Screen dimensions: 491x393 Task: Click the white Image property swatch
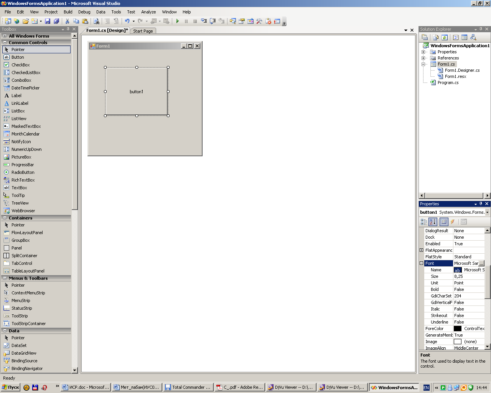coord(458,342)
